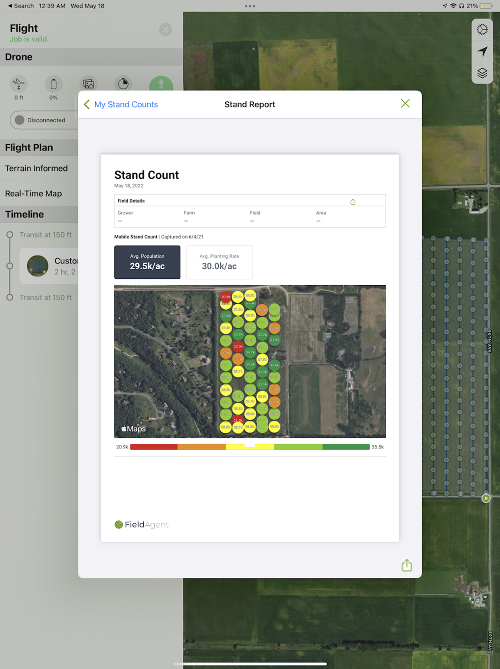Tap the drone battery icon
The image size is (500, 669).
click(x=54, y=84)
